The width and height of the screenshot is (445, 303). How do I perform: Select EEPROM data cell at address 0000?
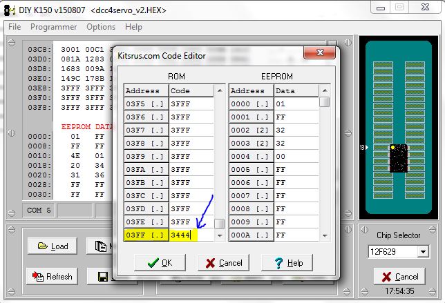pyautogui.click(x=296, y=104)
